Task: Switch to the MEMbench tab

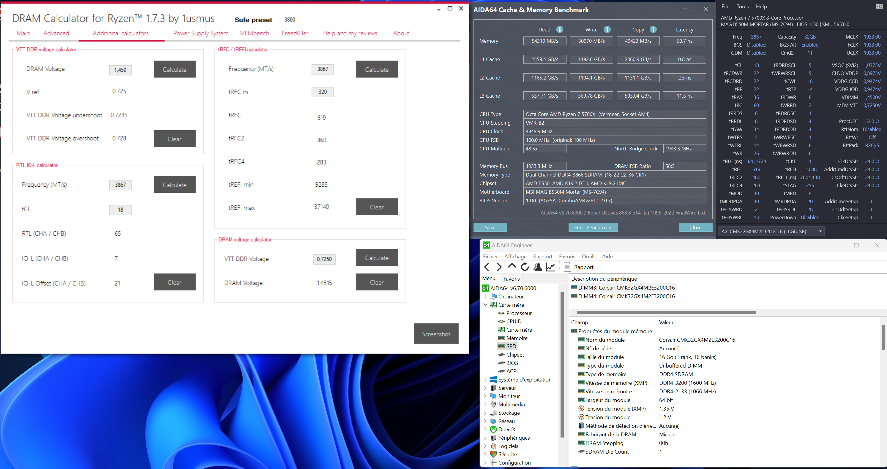Action: click(254, 33)
